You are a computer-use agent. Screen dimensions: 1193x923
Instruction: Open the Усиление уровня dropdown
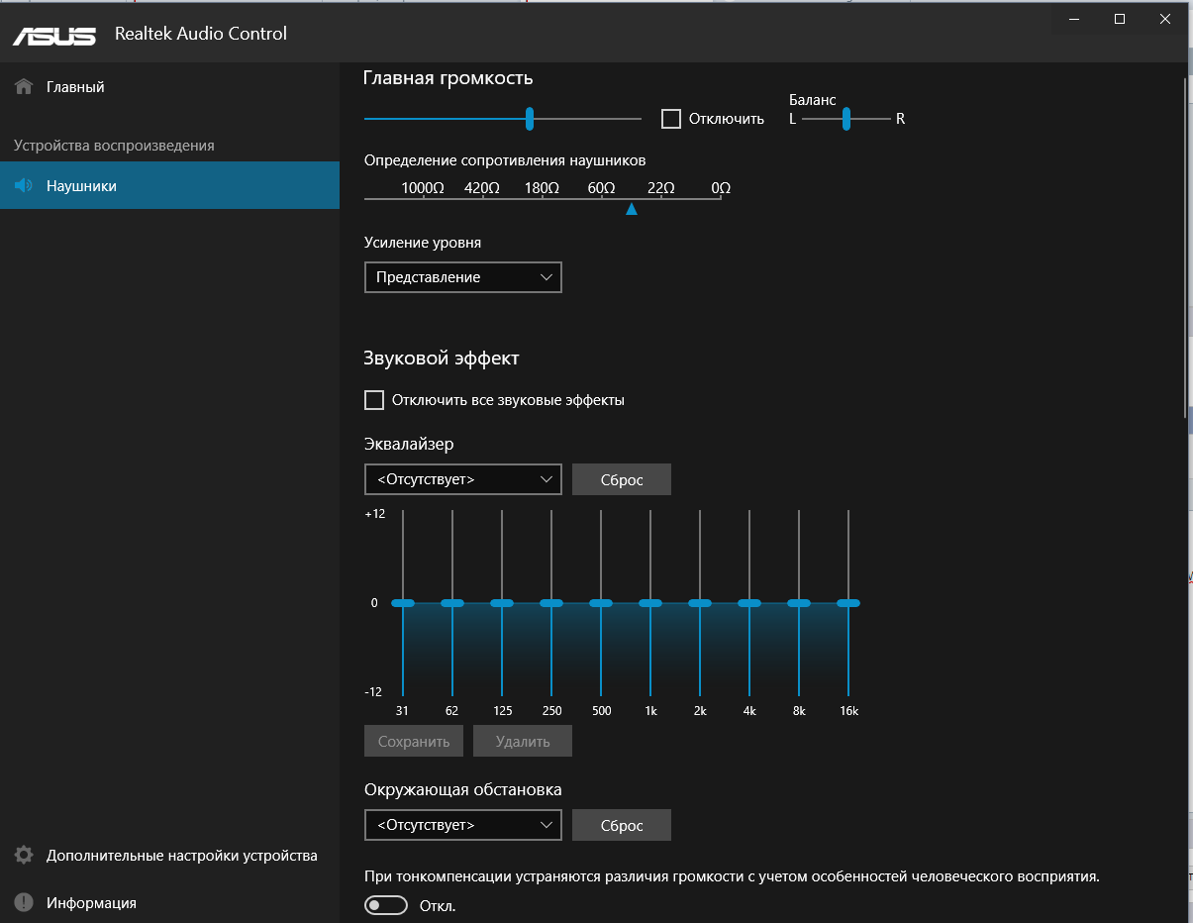click(462, 277)
